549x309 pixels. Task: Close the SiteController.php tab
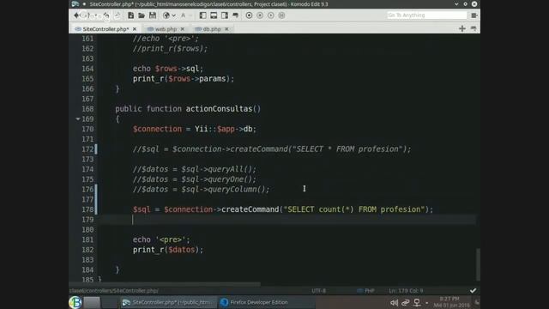(x=135, y=29)
